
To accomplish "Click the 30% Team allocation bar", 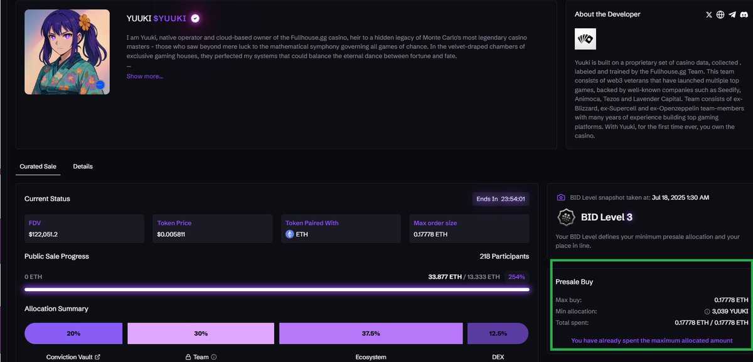I will [201, 333].
